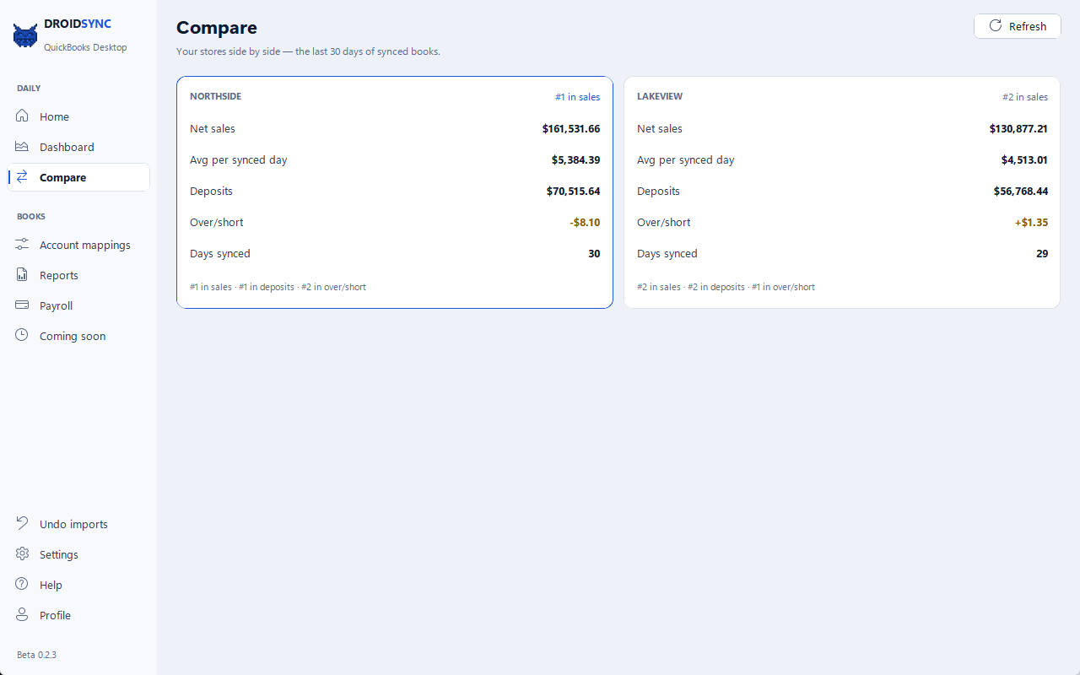The image size is (1080, 675).
Task: Click the Undo imports arrow icon
Action: coord(22,524)
